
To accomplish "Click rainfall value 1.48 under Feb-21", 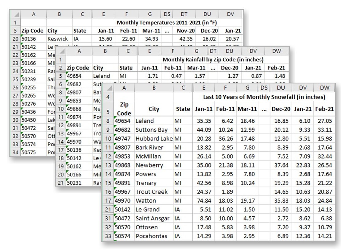I will (276, 76).
